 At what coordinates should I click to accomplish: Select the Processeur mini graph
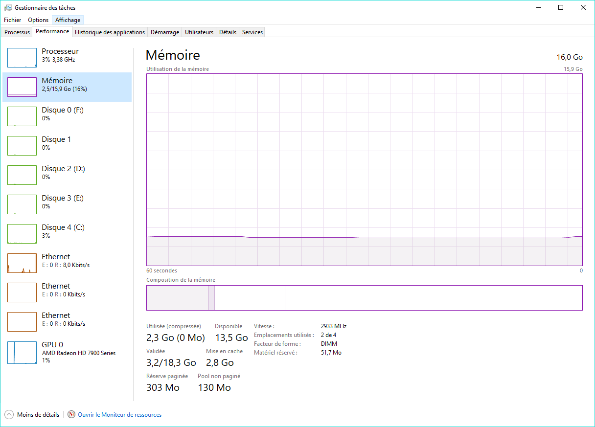(x=22, y=58)
